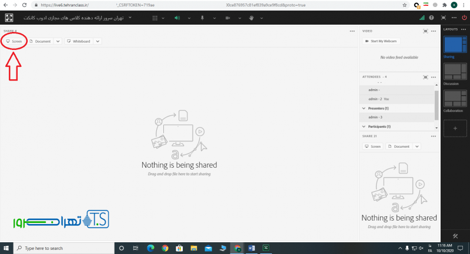Collapse the Presenters (1) group

pyautogui.click(x=364, y=109)
